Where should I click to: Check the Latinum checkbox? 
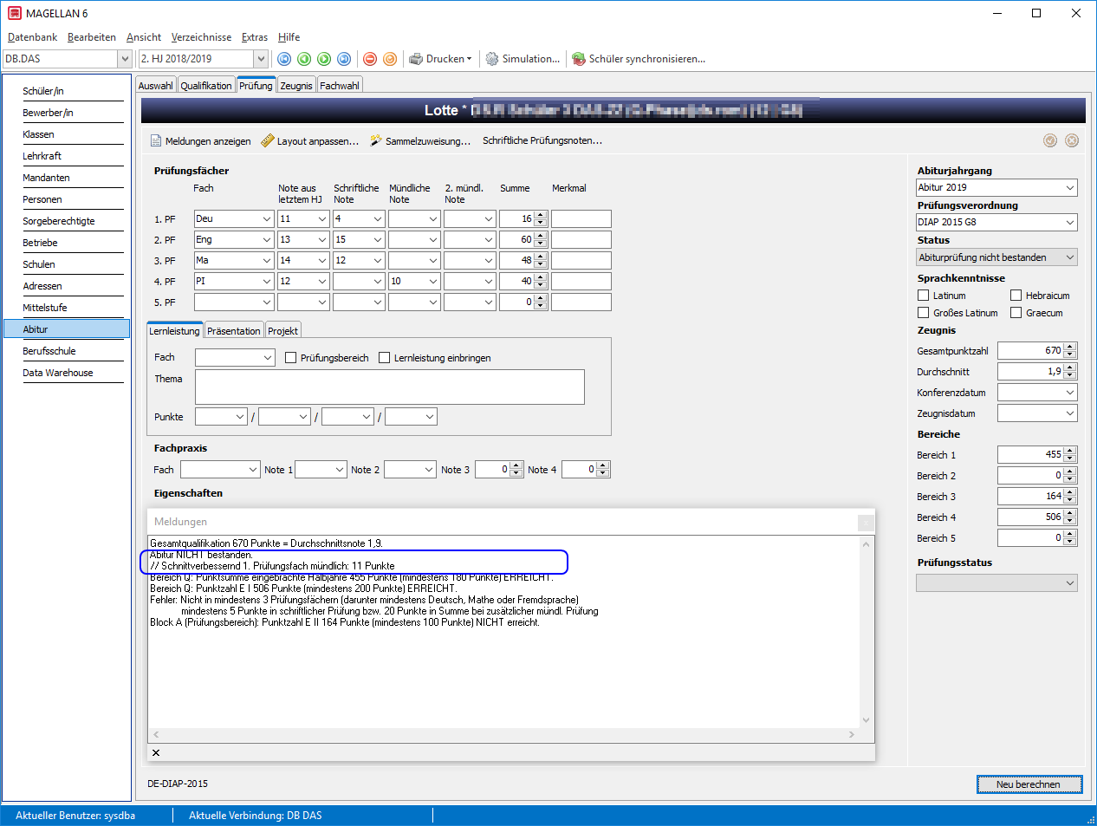click(x=924, y=296)
